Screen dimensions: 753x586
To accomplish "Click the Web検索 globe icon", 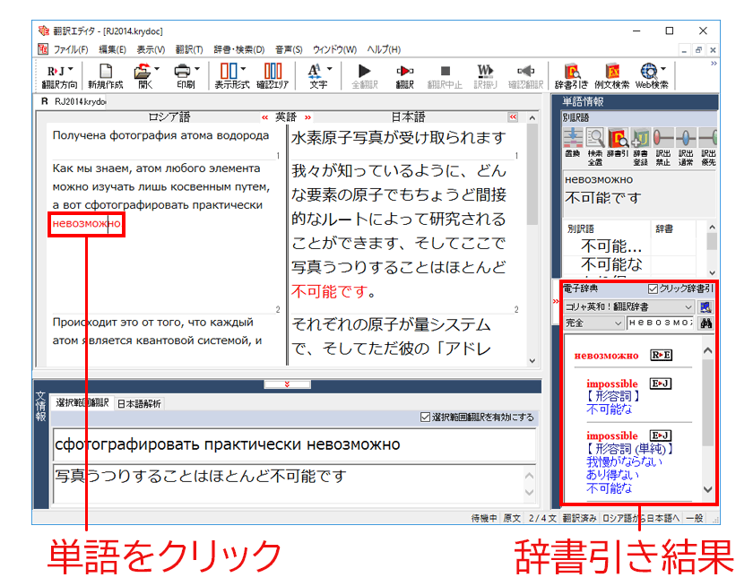I will click(648, 71).
